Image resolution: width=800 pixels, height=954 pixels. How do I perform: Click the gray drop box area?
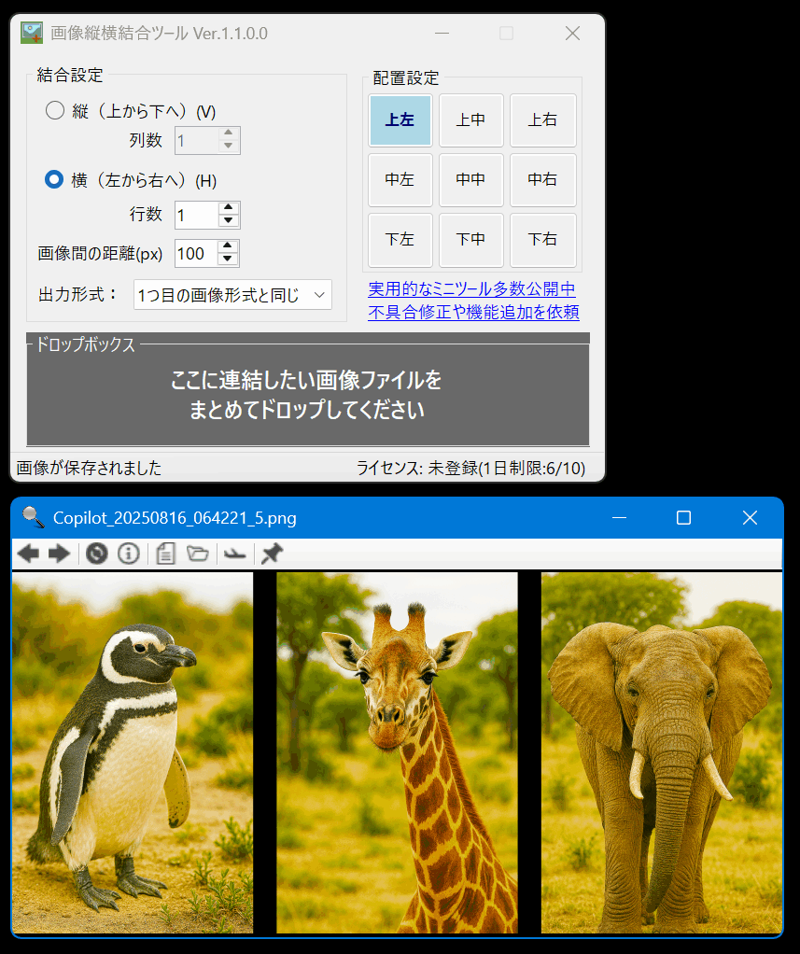coord(307,395)
